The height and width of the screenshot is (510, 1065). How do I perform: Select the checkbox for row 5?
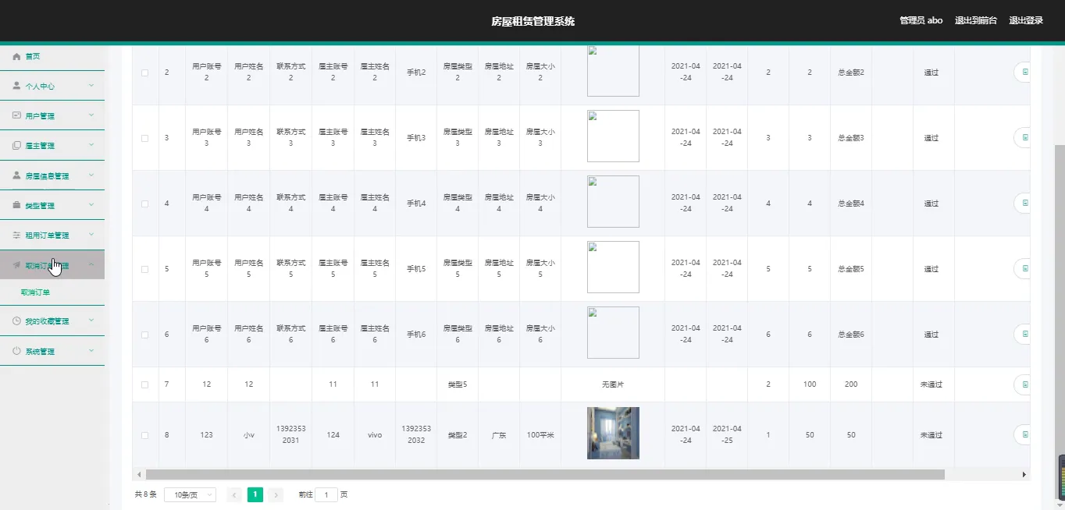pyautogui.click(x=144, y=269)
